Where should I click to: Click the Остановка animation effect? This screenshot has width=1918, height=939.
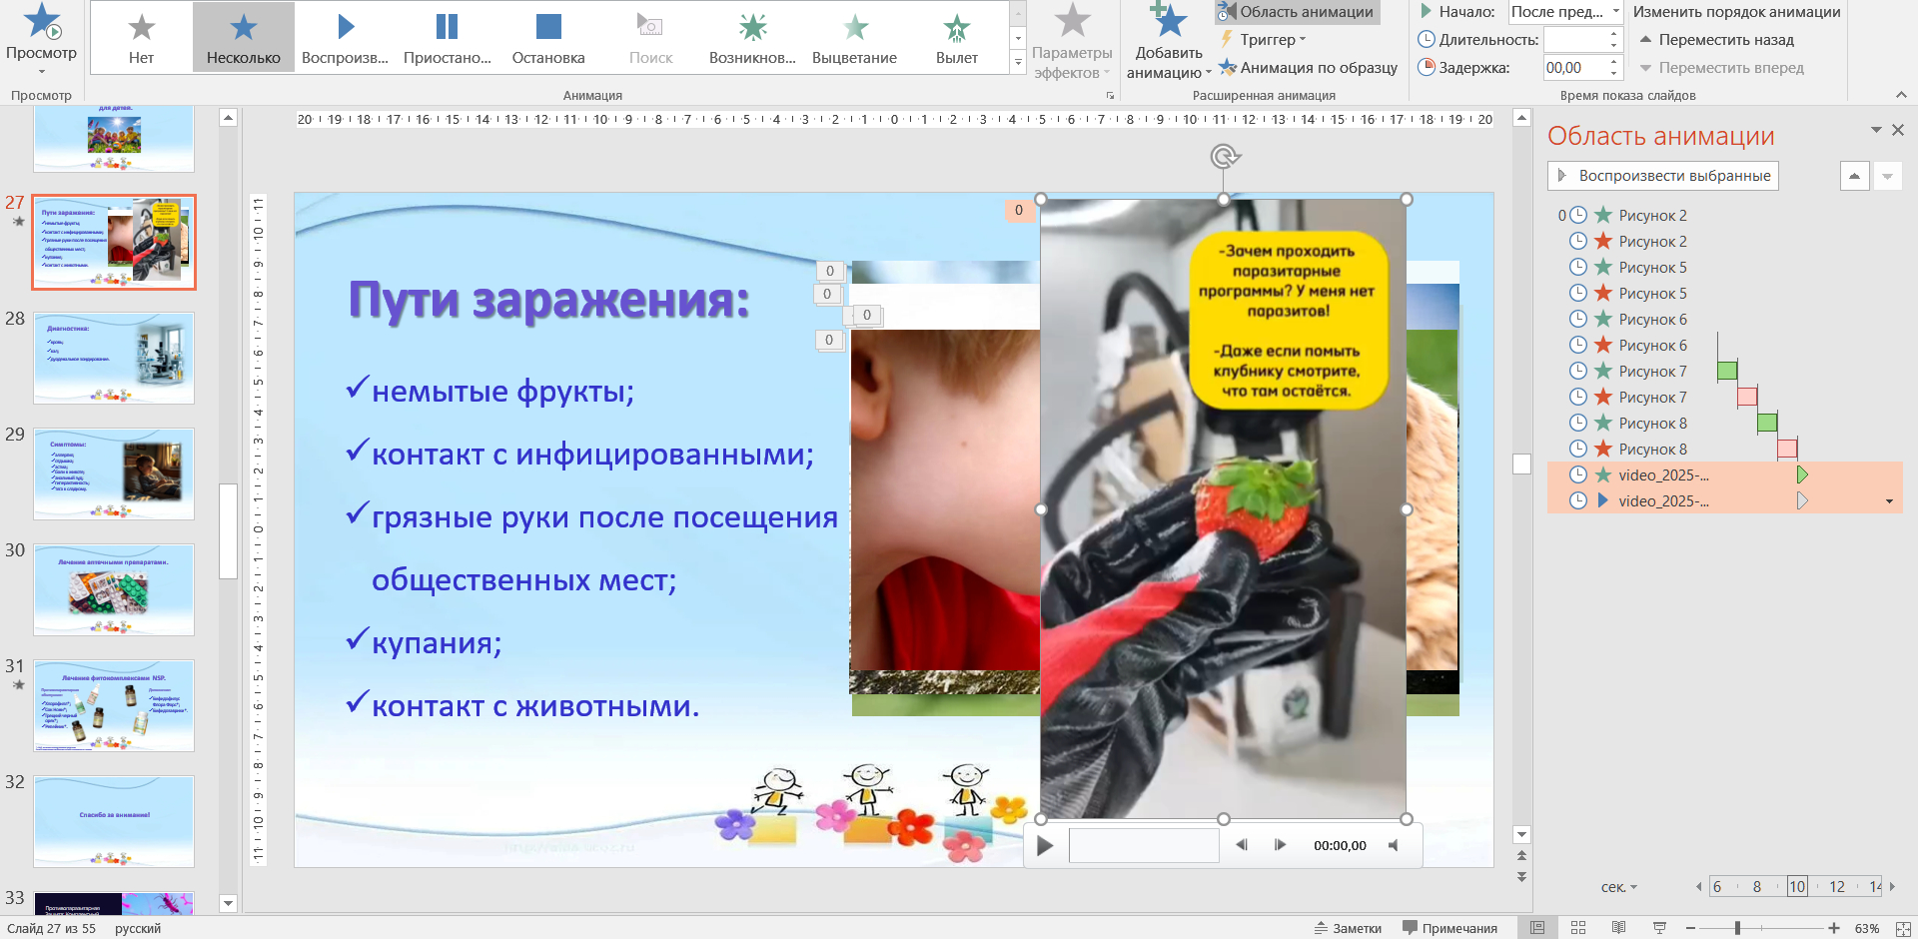[x=547, y=35]
